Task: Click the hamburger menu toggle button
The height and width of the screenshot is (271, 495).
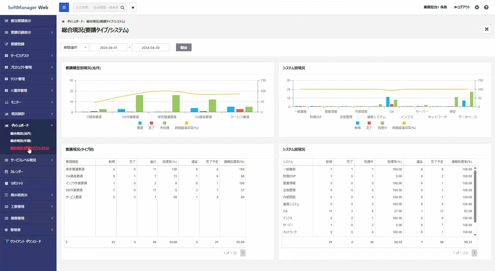Action: [64, 7]
